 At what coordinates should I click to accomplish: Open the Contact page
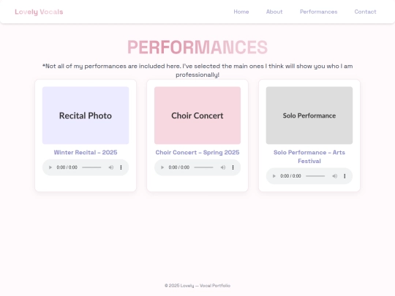[x=365, y=12]
